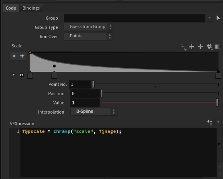Open the Run Over dropdown
The height and width of the screenshot is (179, 223).
click(x=89, y=36)
